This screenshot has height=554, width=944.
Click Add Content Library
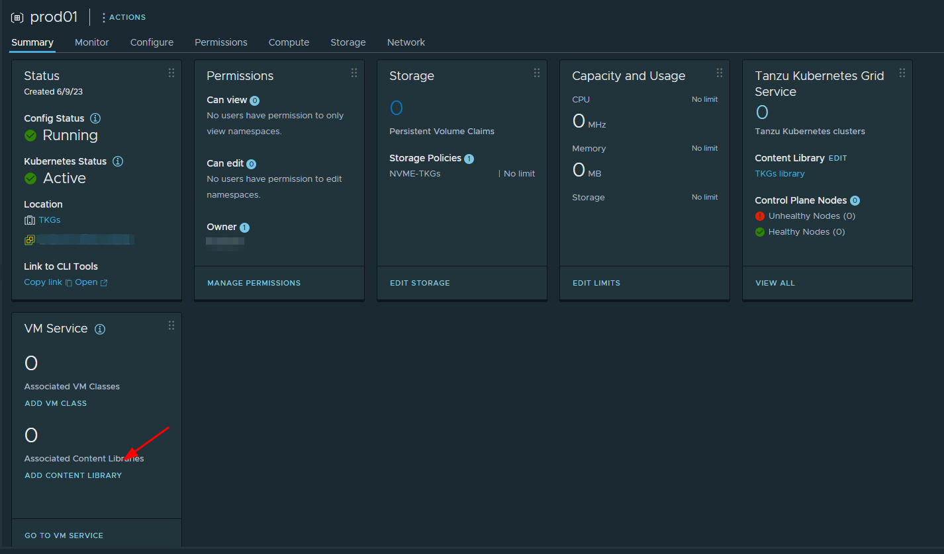point(73,475)
